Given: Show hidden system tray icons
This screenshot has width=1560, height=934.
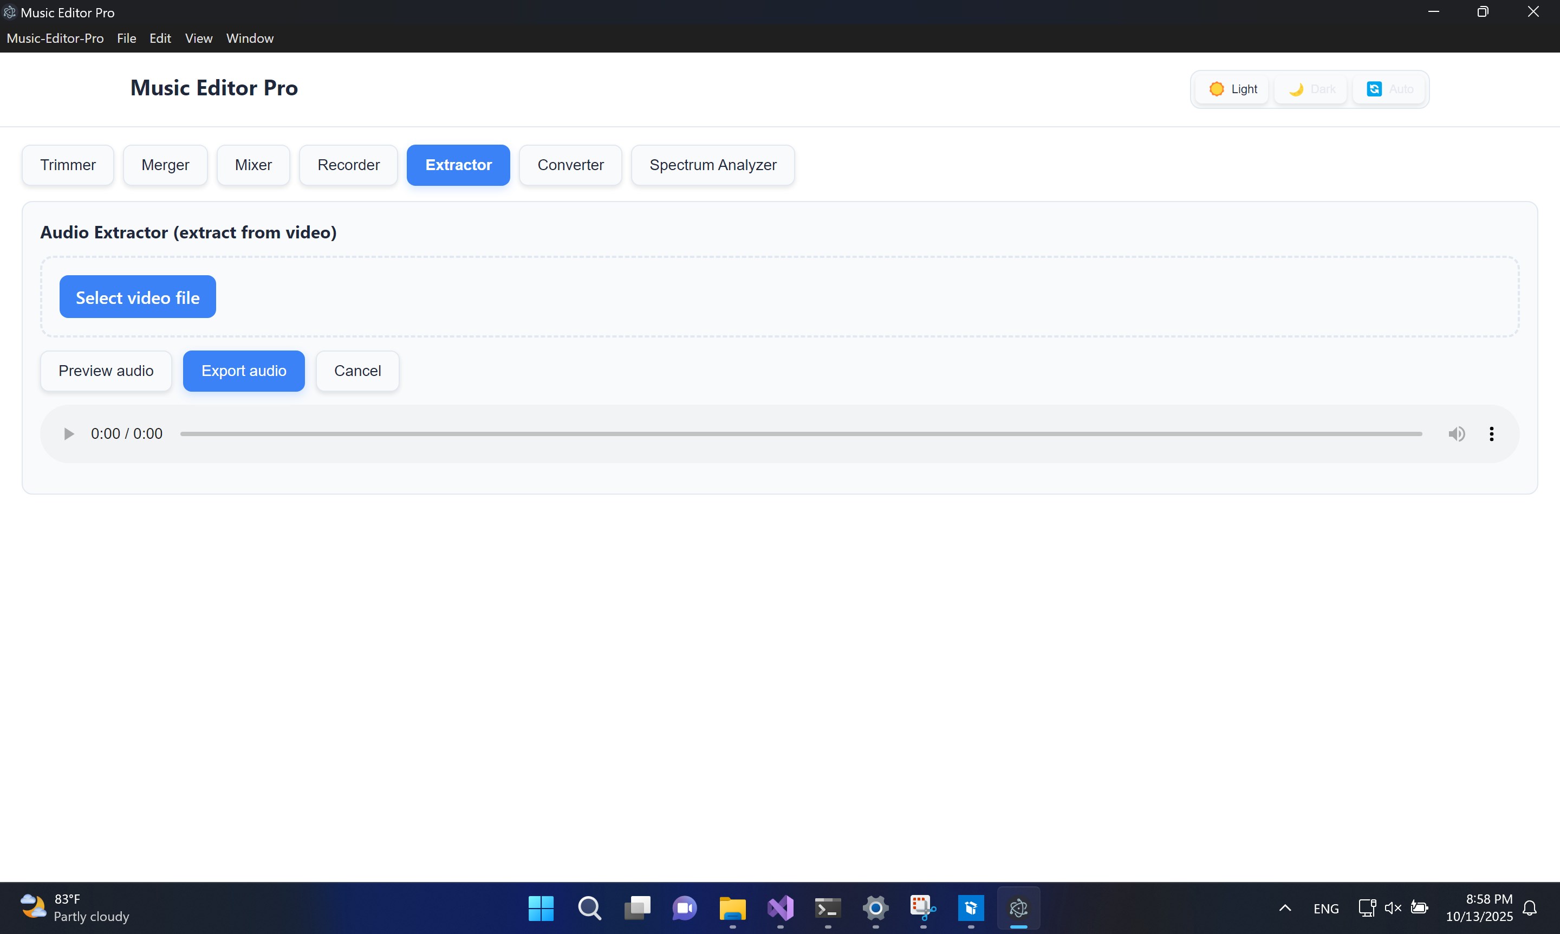Looking at the screenshot, I should [x=1285, y=907].
